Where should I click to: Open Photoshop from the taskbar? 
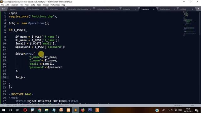[90, 110]
